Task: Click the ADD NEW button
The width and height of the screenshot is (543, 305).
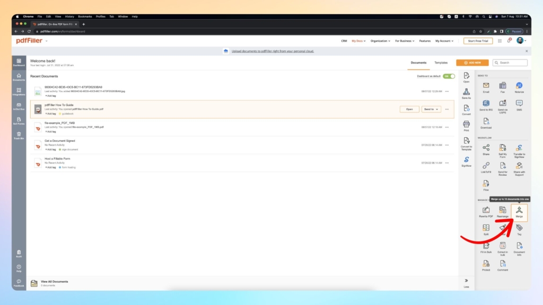Action: [x=472, y=62]
